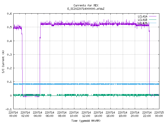Click the 220715 00:00 x-axis tick label
The height and width of the screenshot is (123, 164).
click(x=159, y=114)
